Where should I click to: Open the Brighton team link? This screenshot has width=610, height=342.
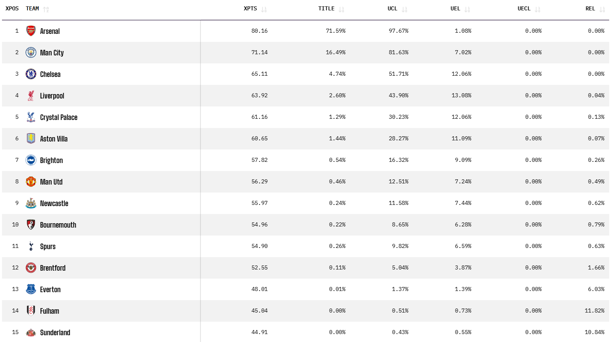coord(52,160)
